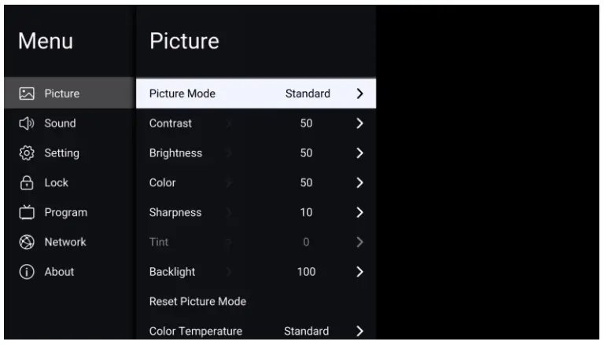Click the About info icon
The image size is (608, 345).
coord(25,272)
